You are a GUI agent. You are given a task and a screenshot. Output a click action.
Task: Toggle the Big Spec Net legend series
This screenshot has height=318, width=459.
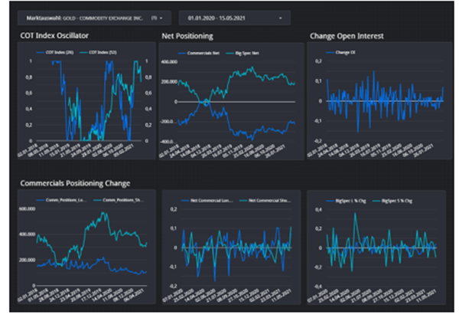(243, 53)
